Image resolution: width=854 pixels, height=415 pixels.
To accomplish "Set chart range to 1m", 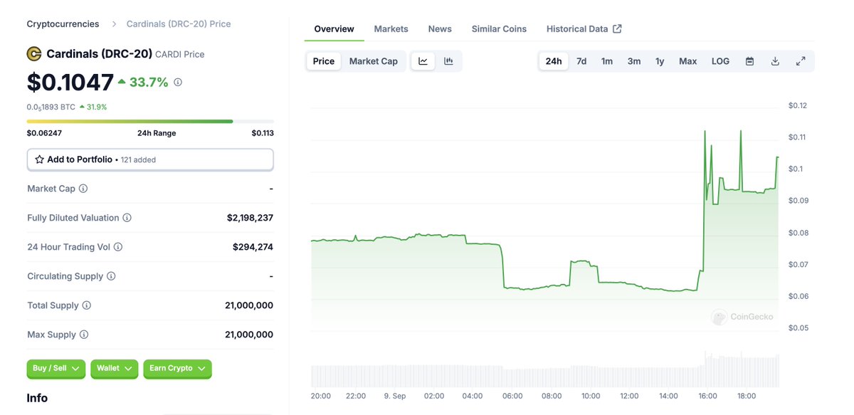I will click(x=607, y=61).
